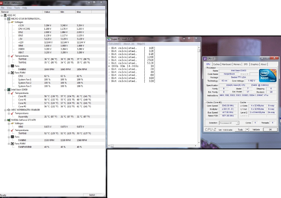Click the Intel Xeon E5450 chip icon
Screen dimensions: 281x198
(9, 90)
